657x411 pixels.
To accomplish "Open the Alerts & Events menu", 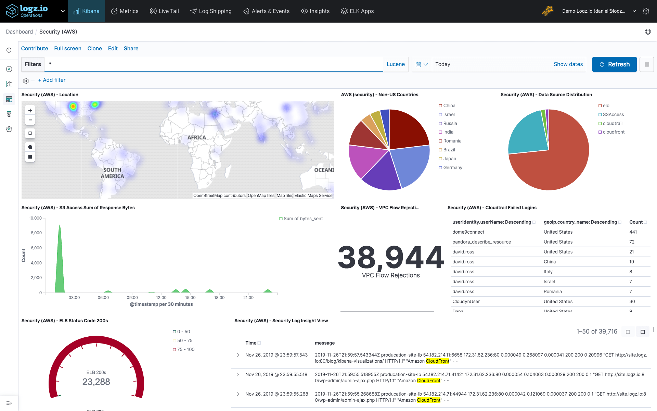I will (x=267, y=11).
